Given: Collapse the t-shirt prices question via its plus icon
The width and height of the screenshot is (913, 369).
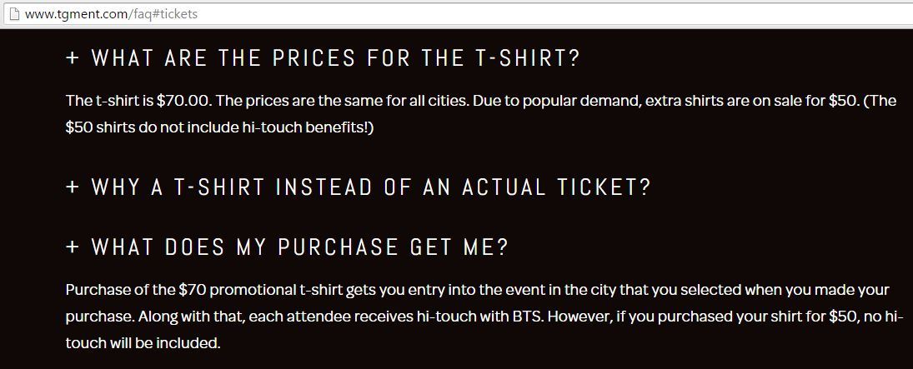Looking at the screenshot, I should point(73,58).
